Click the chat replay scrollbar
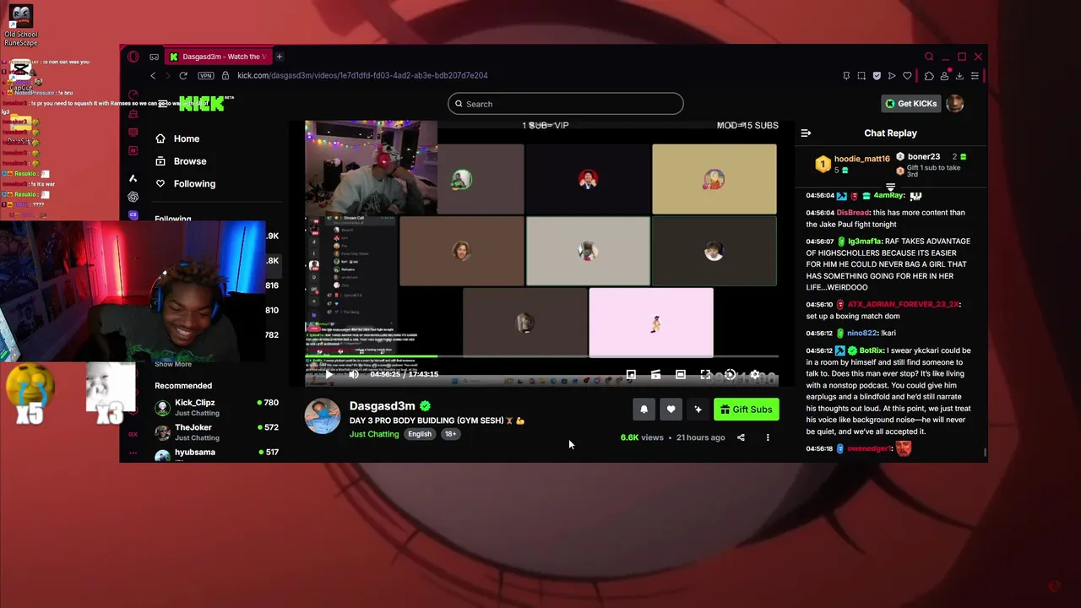The height and width of the screenshot is (608, 1081). pos(984,452)
